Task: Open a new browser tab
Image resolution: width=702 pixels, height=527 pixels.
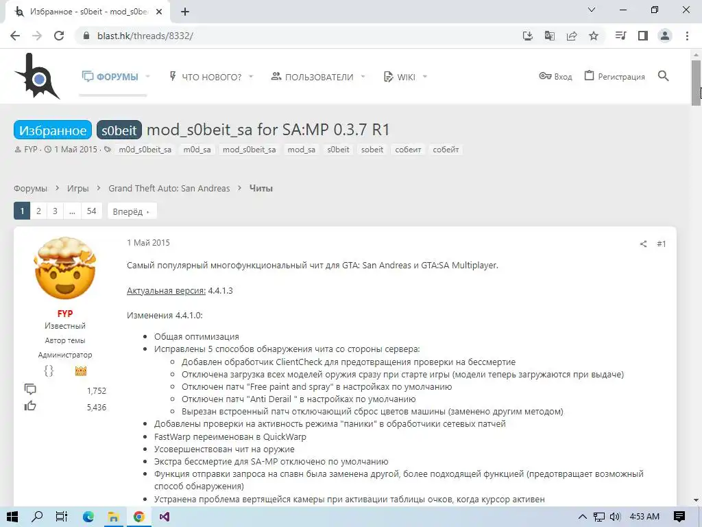Action: tap(185, 12)
